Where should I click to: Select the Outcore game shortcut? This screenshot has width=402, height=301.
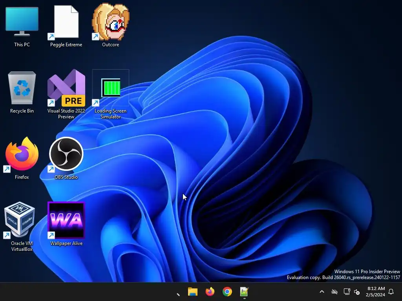[110, 25]
